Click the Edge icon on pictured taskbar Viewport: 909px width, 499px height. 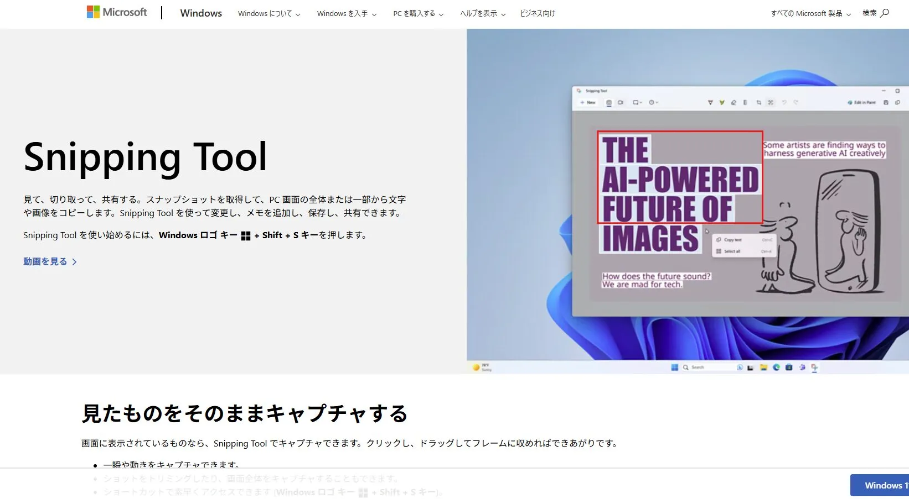click(776, 367)
